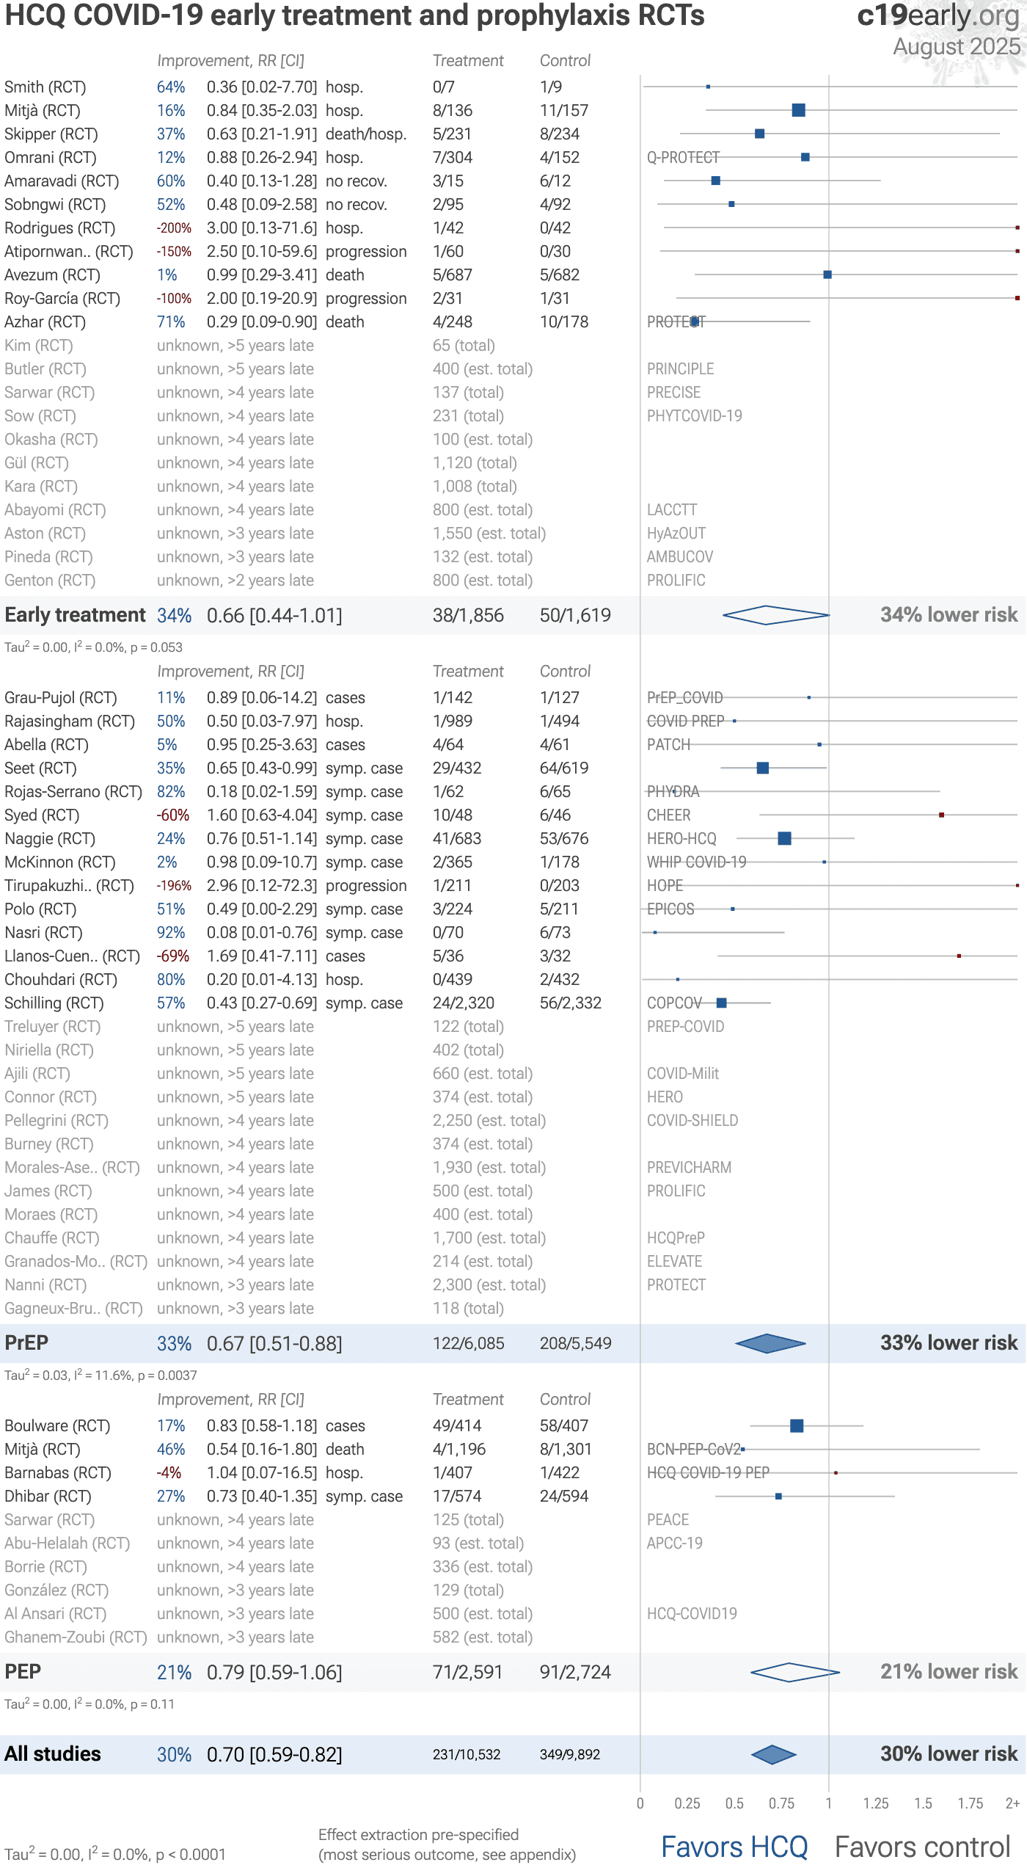The width and height of the screenshot is (1027, 1865).
Task: Click the PrEP summary diamond marker
Action: 770,1343
